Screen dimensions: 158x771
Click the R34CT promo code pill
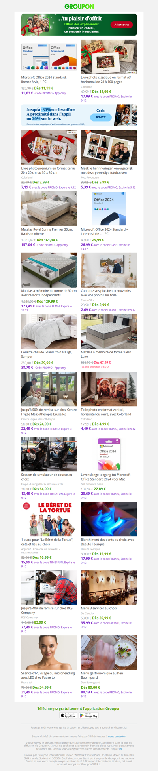[x=101, y=117]
